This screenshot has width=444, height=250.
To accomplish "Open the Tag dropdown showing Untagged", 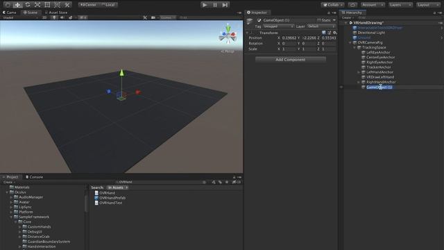I will coord(278,26).
